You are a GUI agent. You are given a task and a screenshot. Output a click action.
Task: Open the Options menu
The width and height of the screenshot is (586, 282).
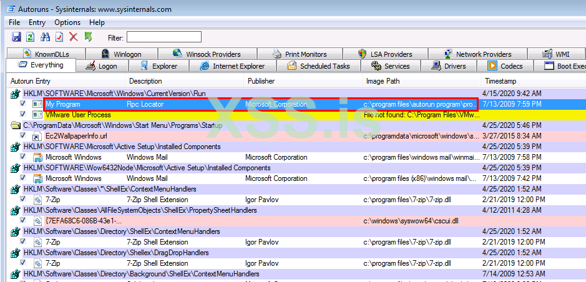67,22
